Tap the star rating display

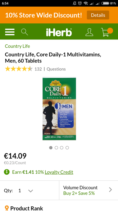pyautogui.click(x=19, y=69)
